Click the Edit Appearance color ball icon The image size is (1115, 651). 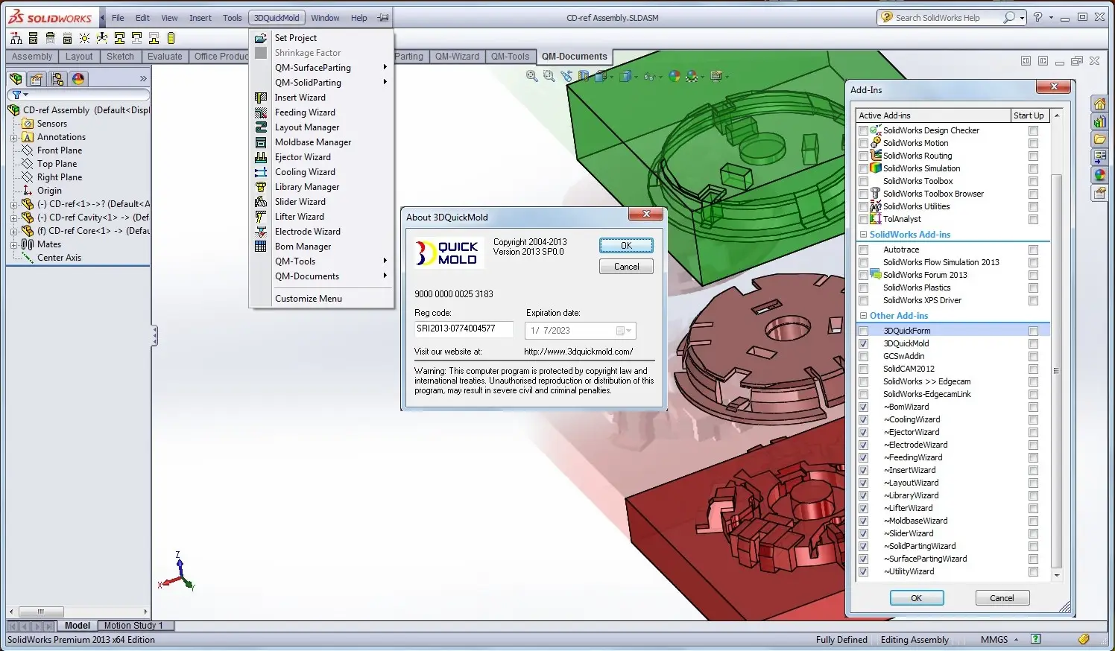(x=675, y=76)
